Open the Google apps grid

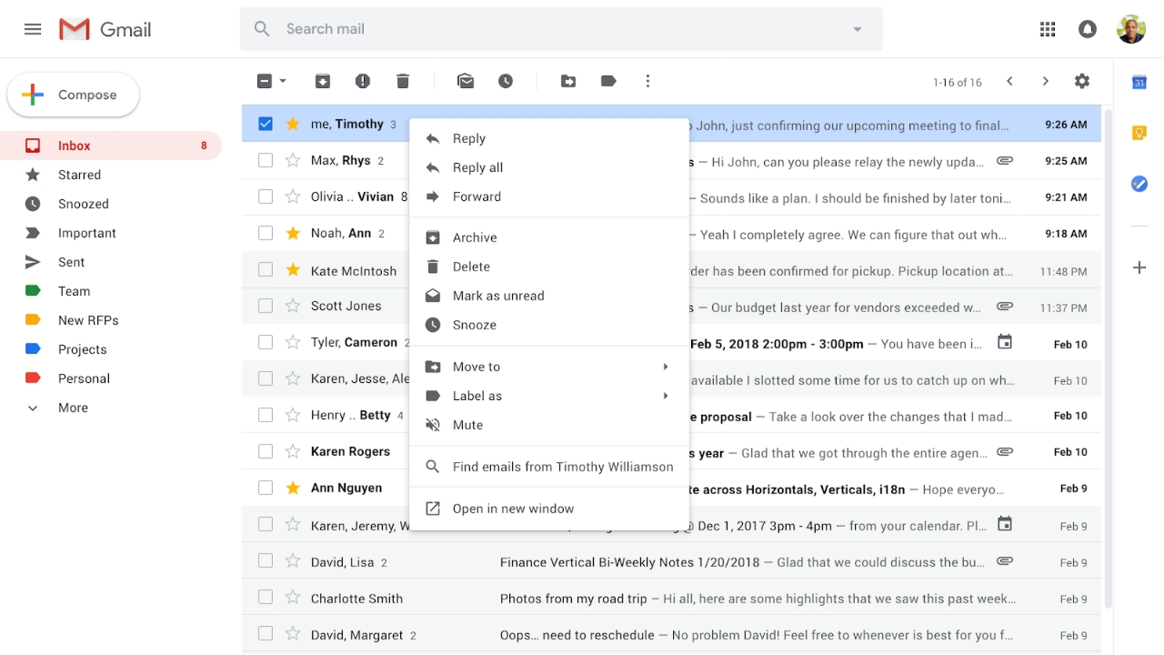point(1048,29)
